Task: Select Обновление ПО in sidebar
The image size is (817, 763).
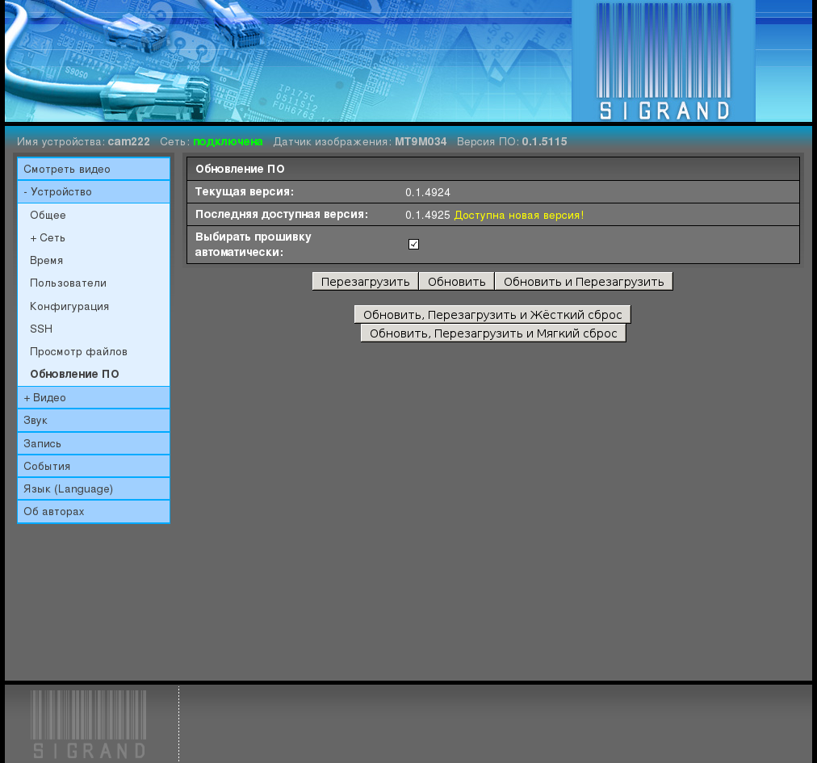Action: click(x=74, y=374)
